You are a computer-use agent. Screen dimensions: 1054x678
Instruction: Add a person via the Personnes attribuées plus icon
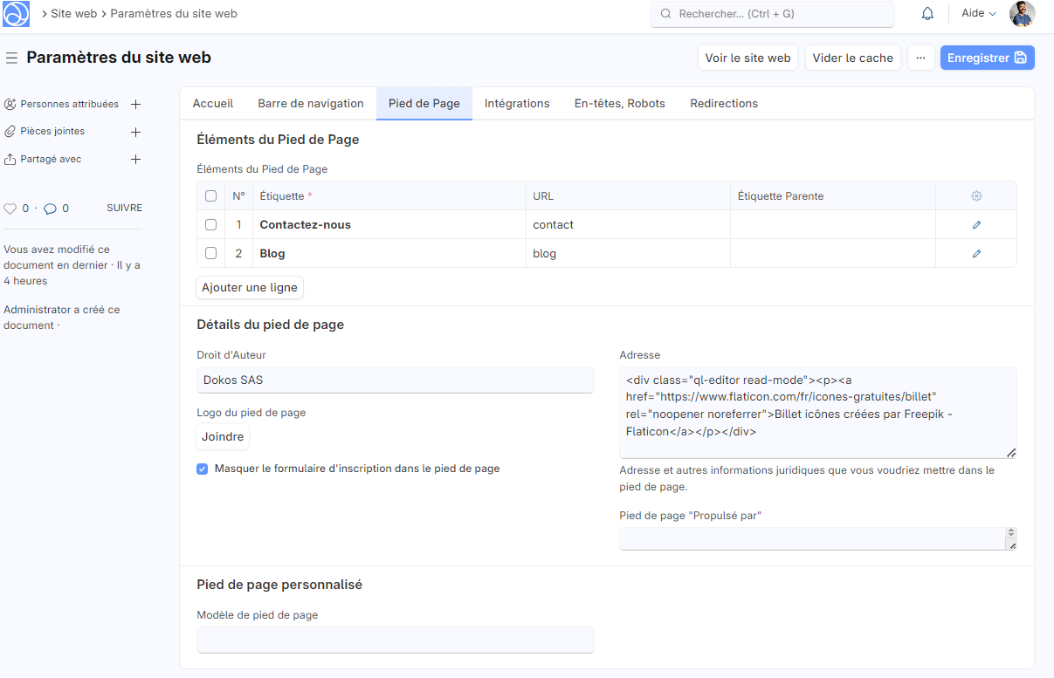click(x=135, y=103)
